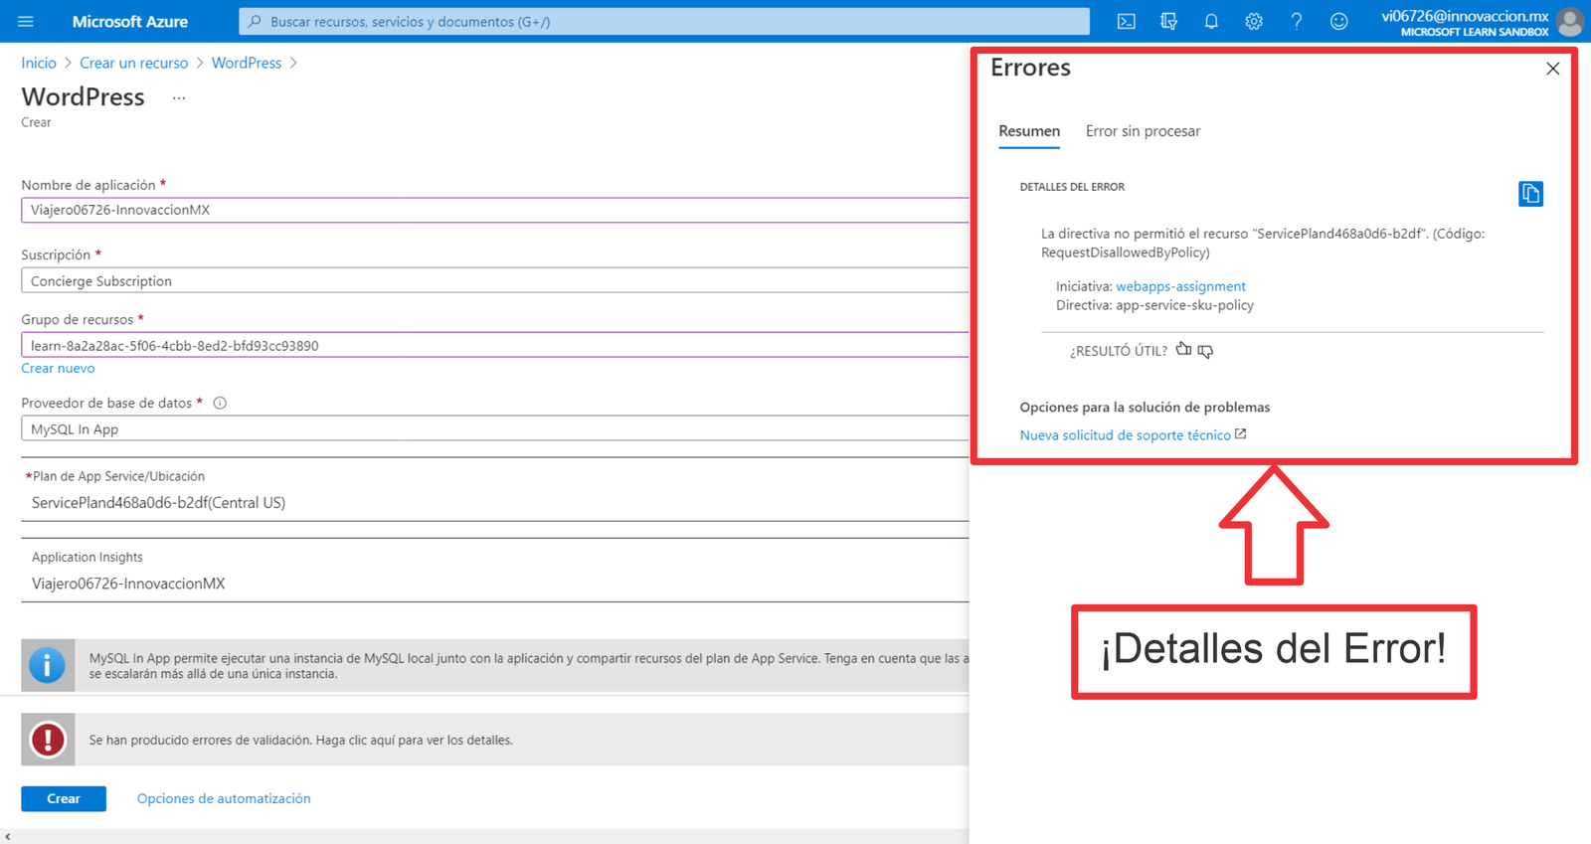Give thumbs down on error helpfulness

click(x=1206, y=351)
